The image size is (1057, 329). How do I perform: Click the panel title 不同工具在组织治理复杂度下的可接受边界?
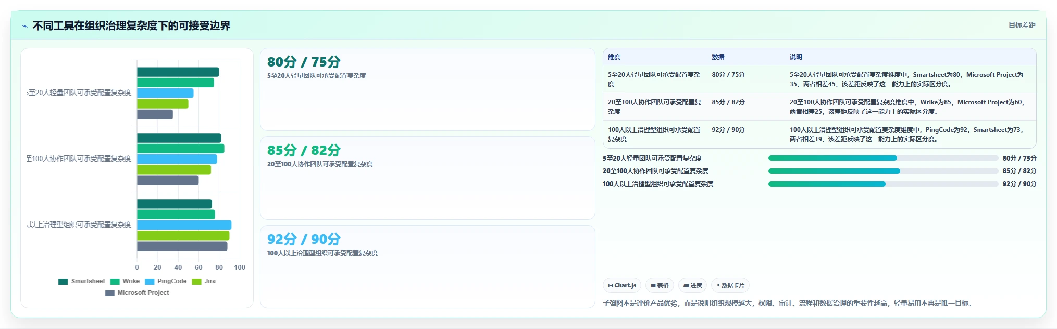[131, 26]
